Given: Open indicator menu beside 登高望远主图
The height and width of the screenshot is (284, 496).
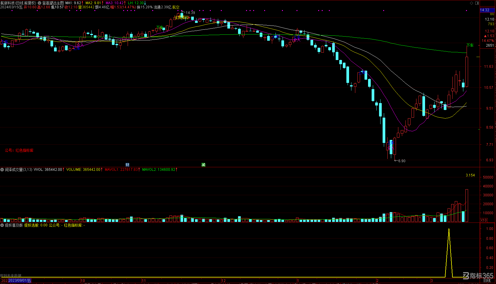Looking at the screenshot, I should [x=39, y=3].
